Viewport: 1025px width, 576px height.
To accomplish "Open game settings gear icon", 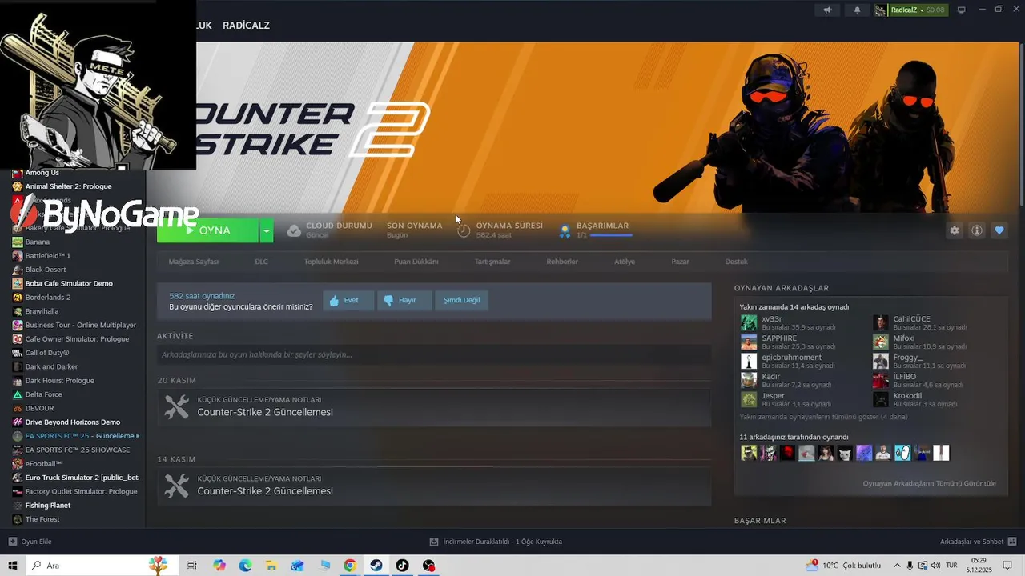I will click(955, 230).
